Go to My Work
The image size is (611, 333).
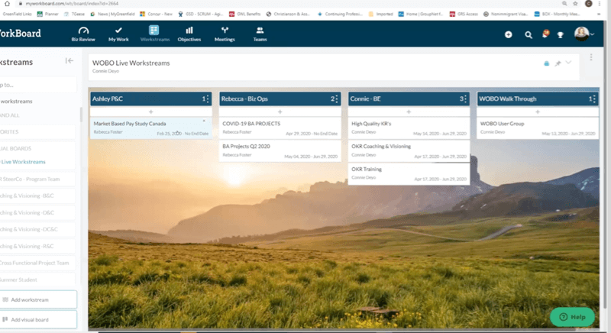click(118, 34)
